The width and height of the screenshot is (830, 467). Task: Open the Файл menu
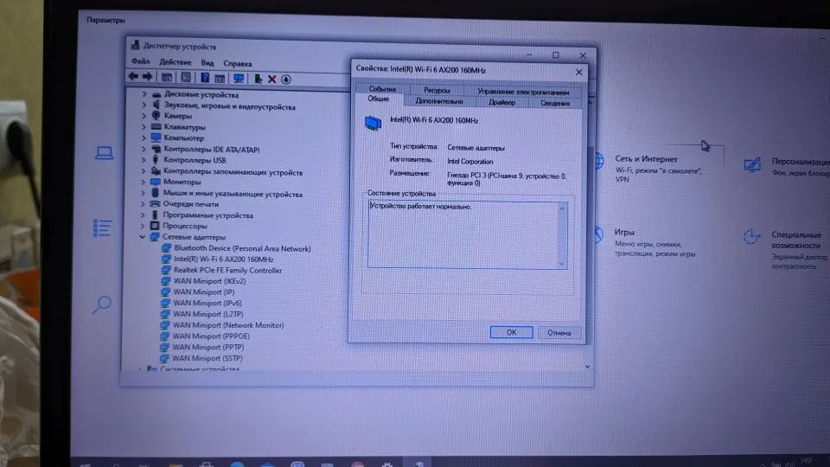(141, 61)
